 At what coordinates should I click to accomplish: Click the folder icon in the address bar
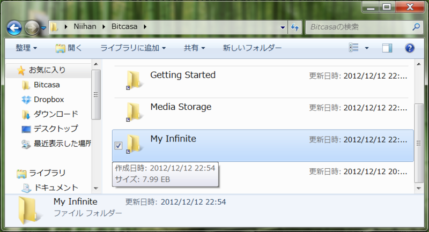(x=54, y=27)
